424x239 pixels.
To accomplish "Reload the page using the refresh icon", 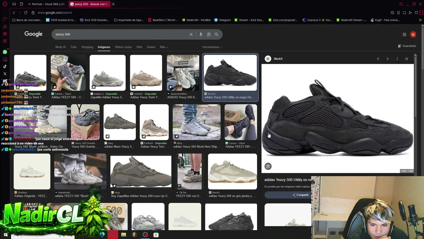I will click(26, 13).
